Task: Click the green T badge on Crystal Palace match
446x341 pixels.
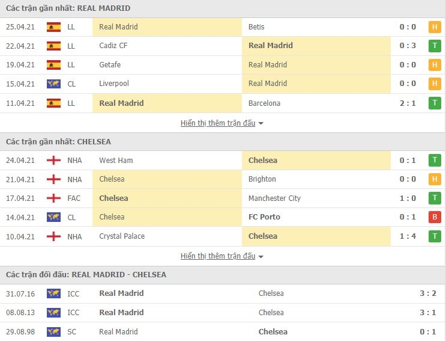Action: [435, 236]
